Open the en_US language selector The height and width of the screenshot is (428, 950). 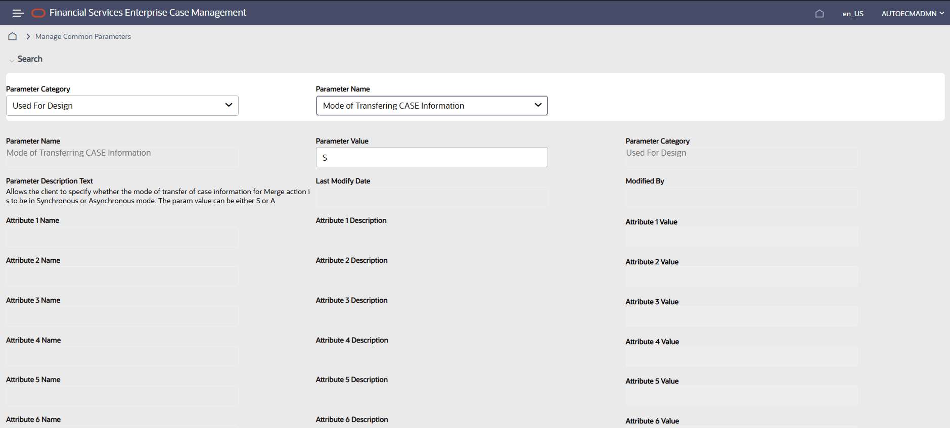(x=853, y=14)
